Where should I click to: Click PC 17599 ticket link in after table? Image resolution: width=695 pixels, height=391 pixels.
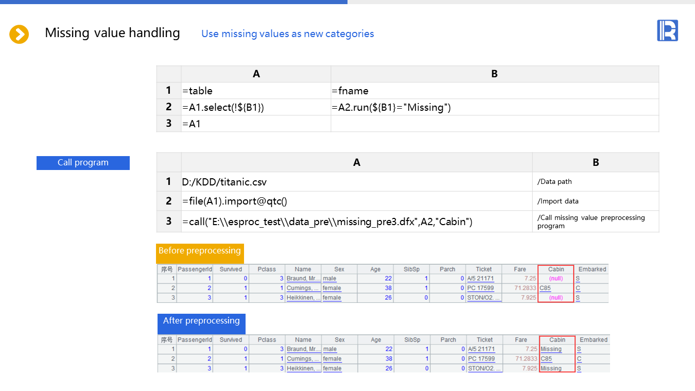(x=481, y=359)
